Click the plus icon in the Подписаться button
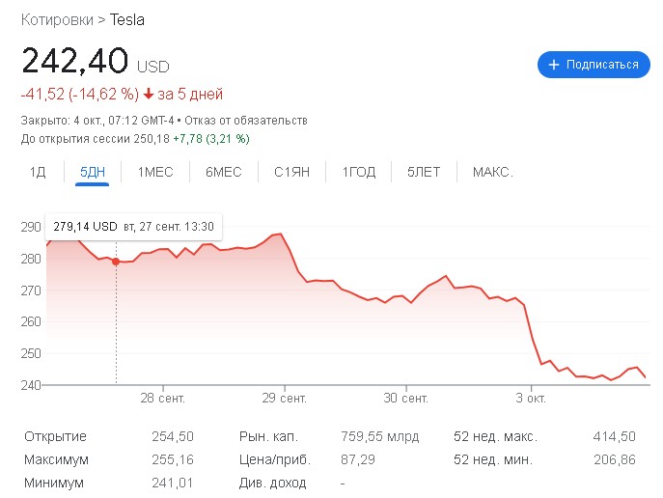Screen dimensions: 663x498 point(554,65)
